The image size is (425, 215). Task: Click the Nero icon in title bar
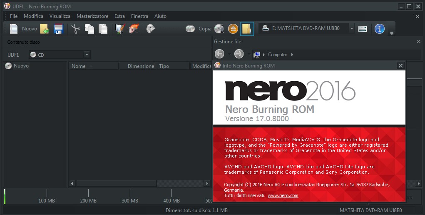coord(7,6)
